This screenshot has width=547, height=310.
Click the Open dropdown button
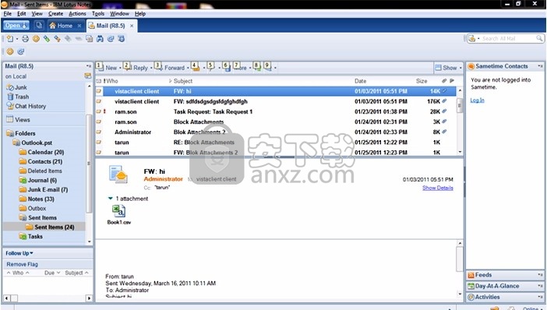click(x=16, y=26)
